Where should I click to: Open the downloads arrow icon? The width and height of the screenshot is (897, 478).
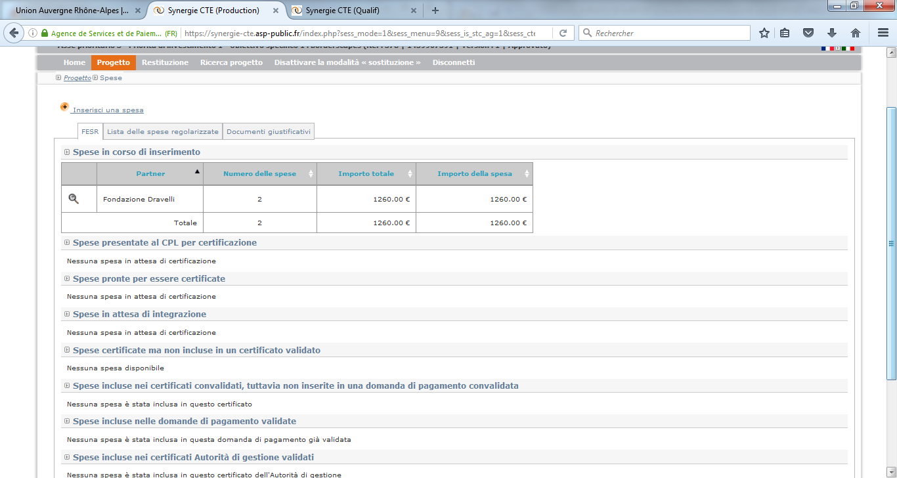(x=832, y=33)
